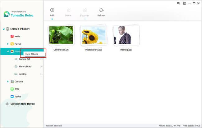Open Photo Library sunflower thumbnail
Viewport: 202px width, 128px height.
click(94, 35)
